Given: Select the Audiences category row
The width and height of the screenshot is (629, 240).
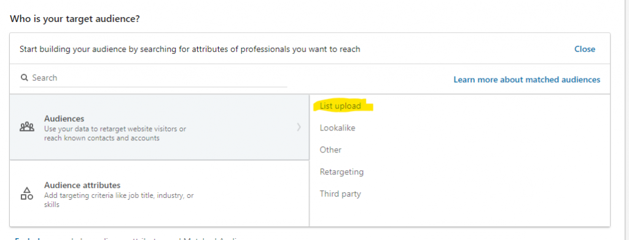Looking at the screenshot, I should click(159, 127).
